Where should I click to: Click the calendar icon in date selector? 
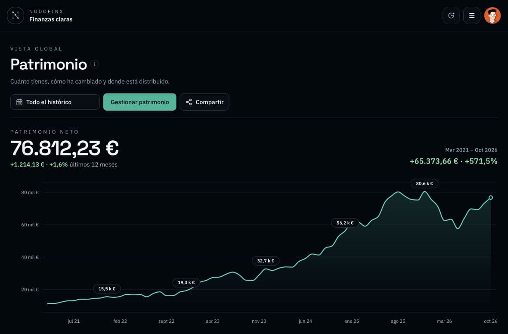click(19, 102)
